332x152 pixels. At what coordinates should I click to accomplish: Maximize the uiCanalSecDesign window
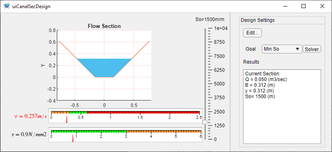pos(304,6)
